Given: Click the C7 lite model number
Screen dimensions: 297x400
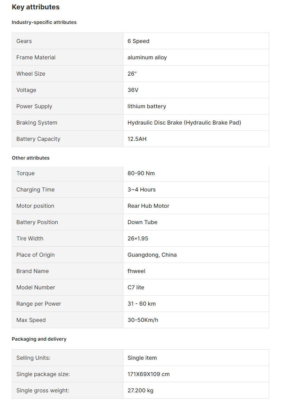Looking at the screenshot, I should tap(135, 287).
